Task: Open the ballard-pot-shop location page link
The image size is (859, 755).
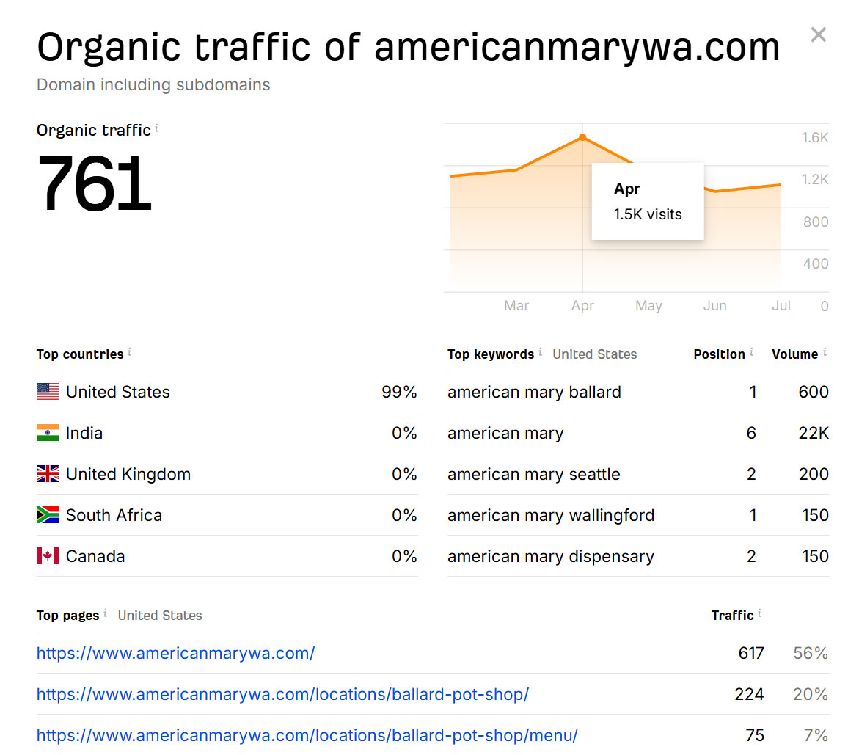Action: (x=282, y=694)
